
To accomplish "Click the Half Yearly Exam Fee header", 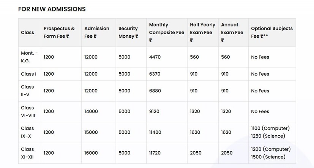I will pyautogui.click(x=202, y=32).
